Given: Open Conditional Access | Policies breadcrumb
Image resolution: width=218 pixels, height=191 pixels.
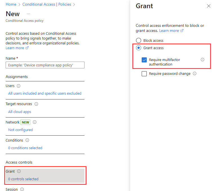Looking at the screenshot, I should click(47, 4).
